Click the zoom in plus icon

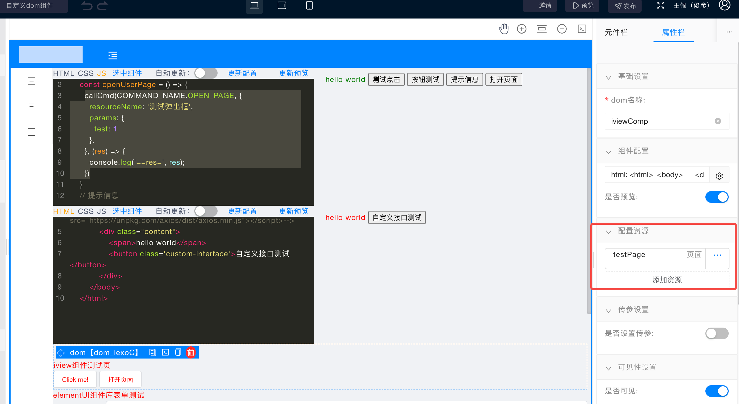coord(521,29)
